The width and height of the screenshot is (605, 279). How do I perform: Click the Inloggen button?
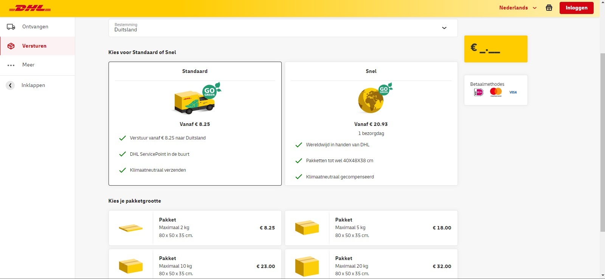pyautogui.click(x=576, y=8)
